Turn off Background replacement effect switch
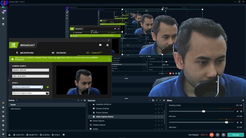Viewport: 246px width, 138px height. pos(47,87)
